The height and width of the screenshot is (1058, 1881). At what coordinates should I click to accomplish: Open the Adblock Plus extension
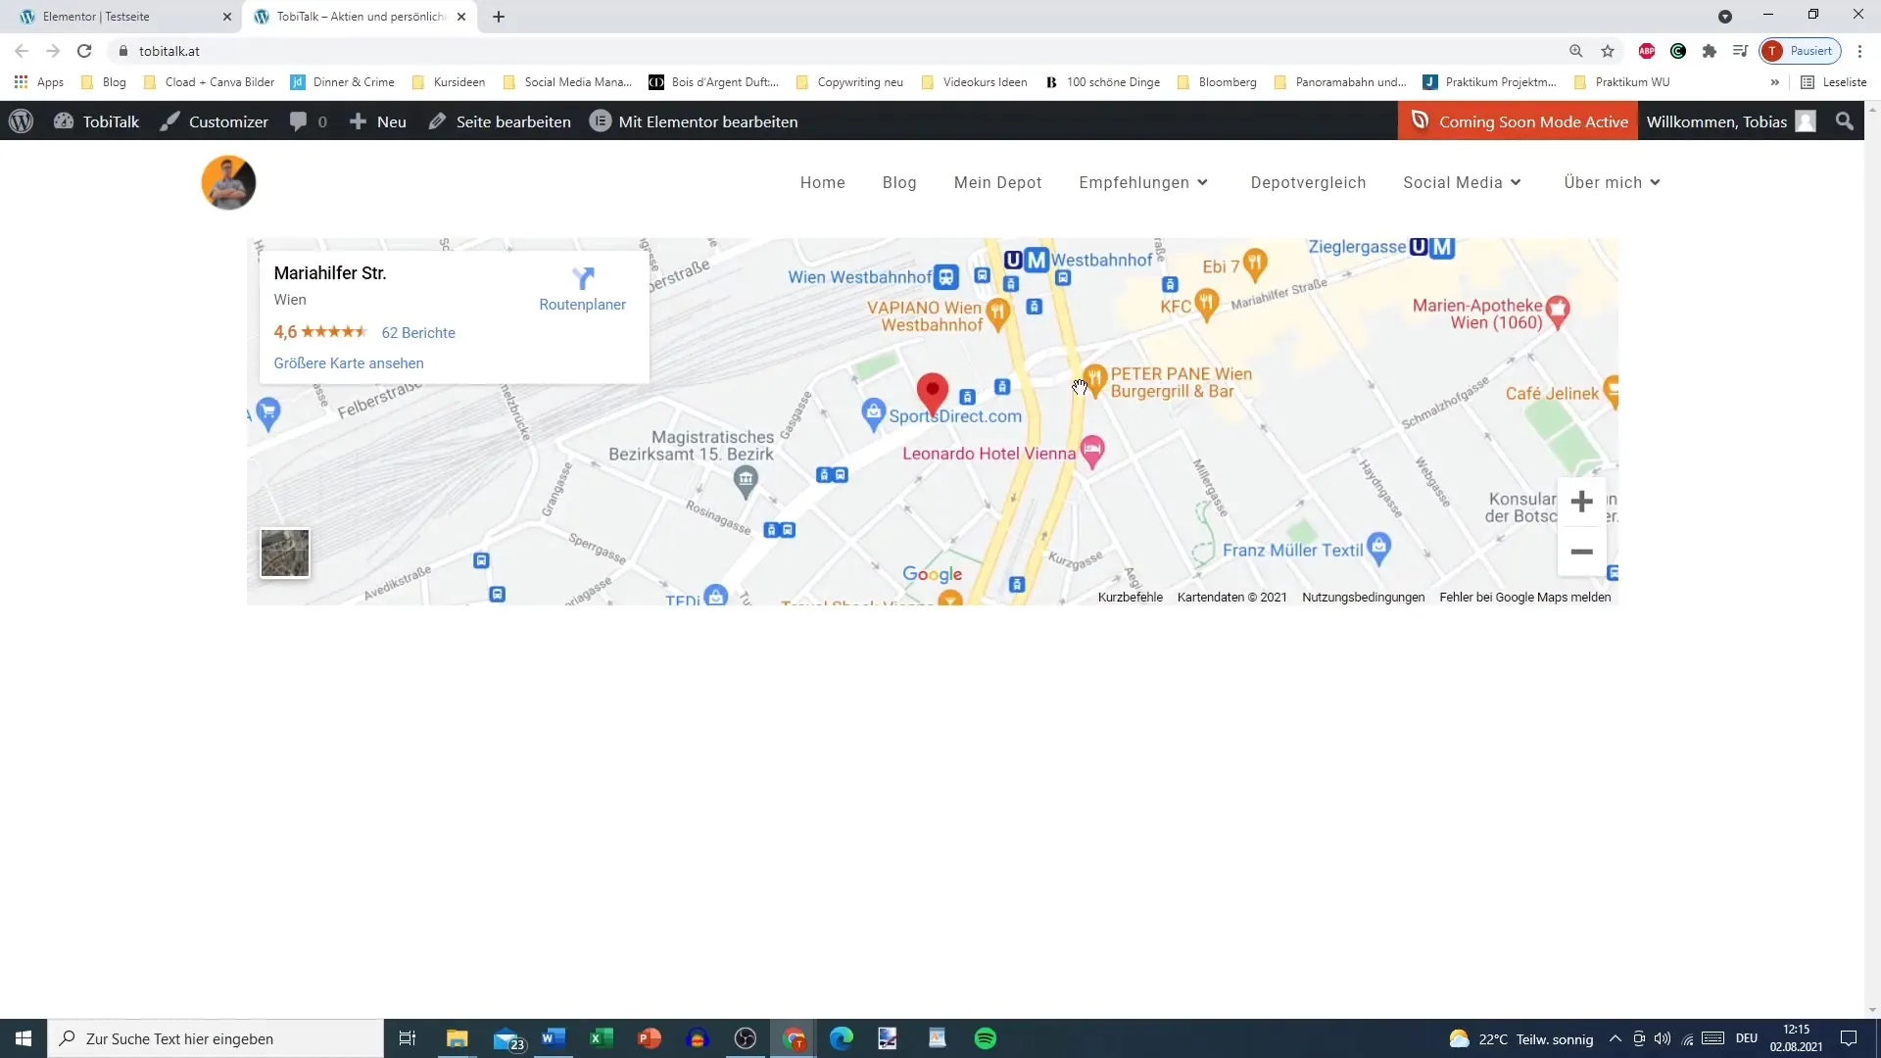point(1647,51)
